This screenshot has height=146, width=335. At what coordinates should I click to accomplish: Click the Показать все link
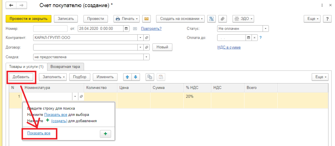pyautogui.click(x=39, y=133)
